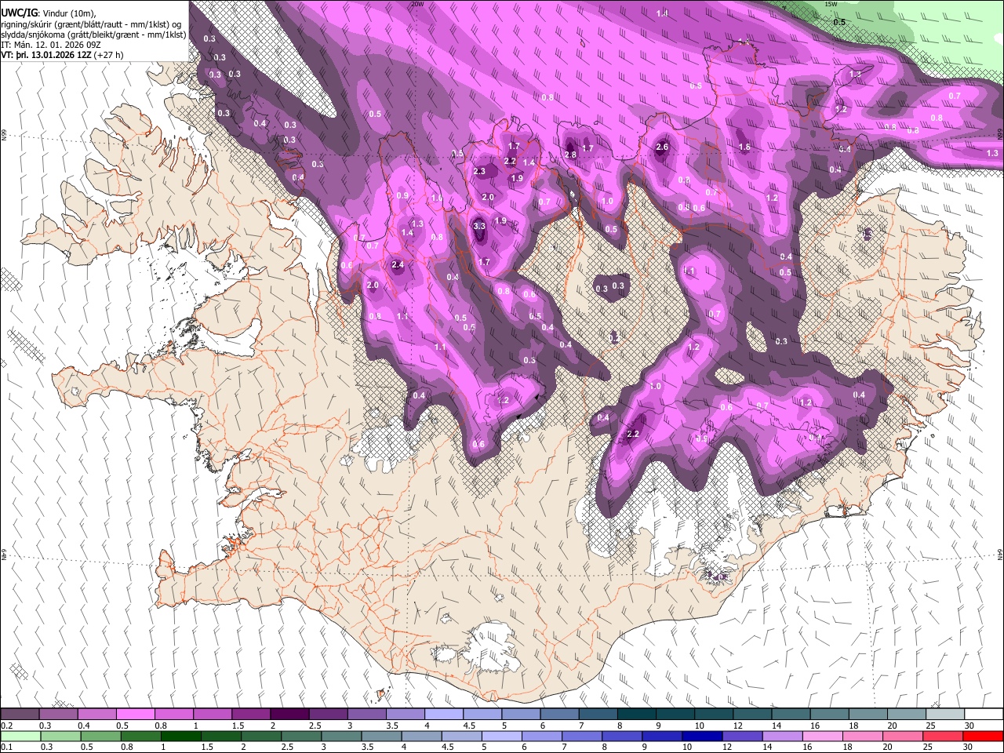Pick the hot pink 20–25 swatch in bottom legend

coord(902,736)
